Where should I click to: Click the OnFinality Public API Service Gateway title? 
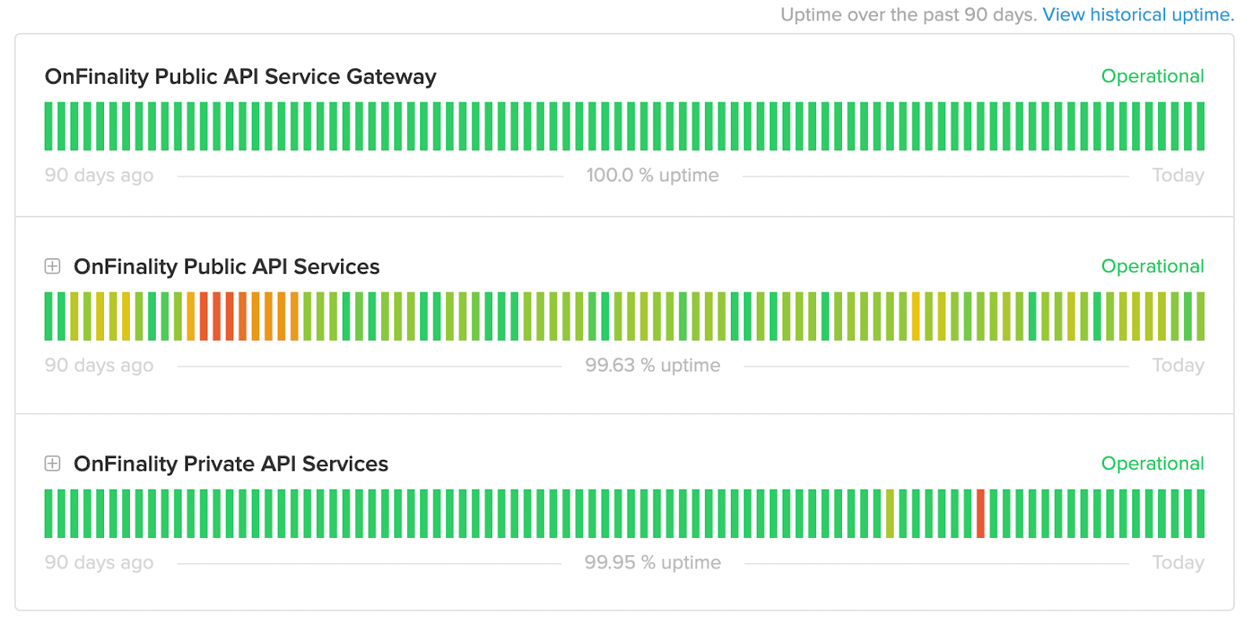point(240,77)
